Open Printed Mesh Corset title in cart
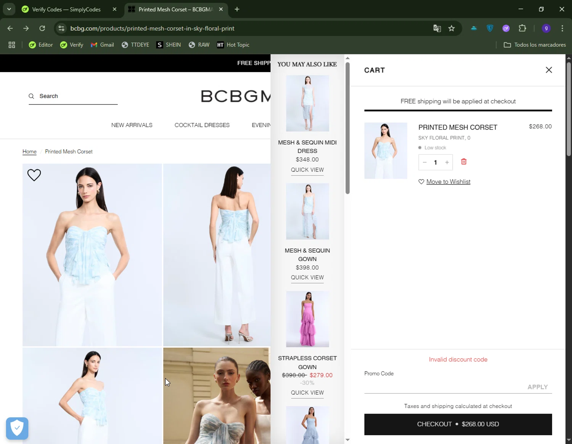572x444 pixels. click(458, 127)
